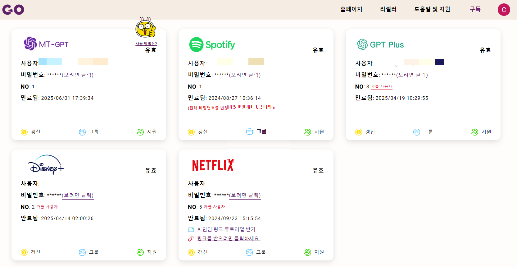
Task: Reveal Spotify password via 보려면 클릭
Action: (245, 75)
